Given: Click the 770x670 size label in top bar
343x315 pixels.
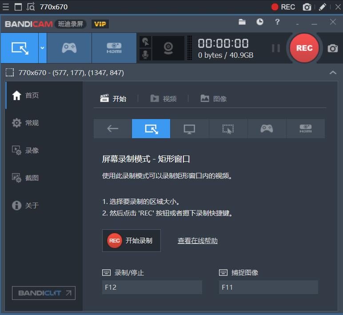Looking at the screenshot, I should click(54, 7).
